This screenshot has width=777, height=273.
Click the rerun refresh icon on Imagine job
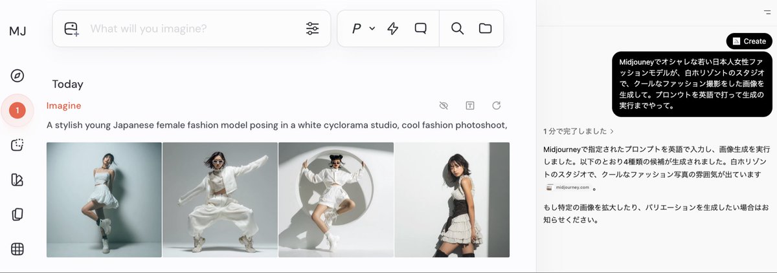497,105
